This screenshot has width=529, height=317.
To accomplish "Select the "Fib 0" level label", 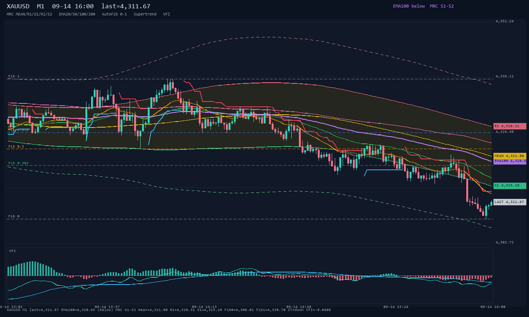I will (14, 216).
